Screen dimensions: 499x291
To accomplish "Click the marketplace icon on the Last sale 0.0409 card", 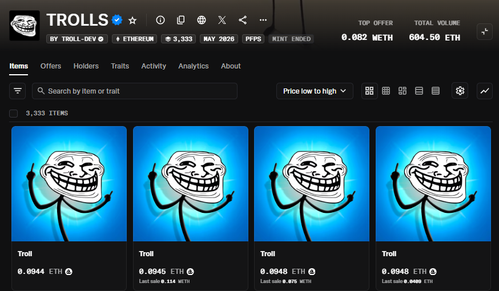I will coord(433,272).
